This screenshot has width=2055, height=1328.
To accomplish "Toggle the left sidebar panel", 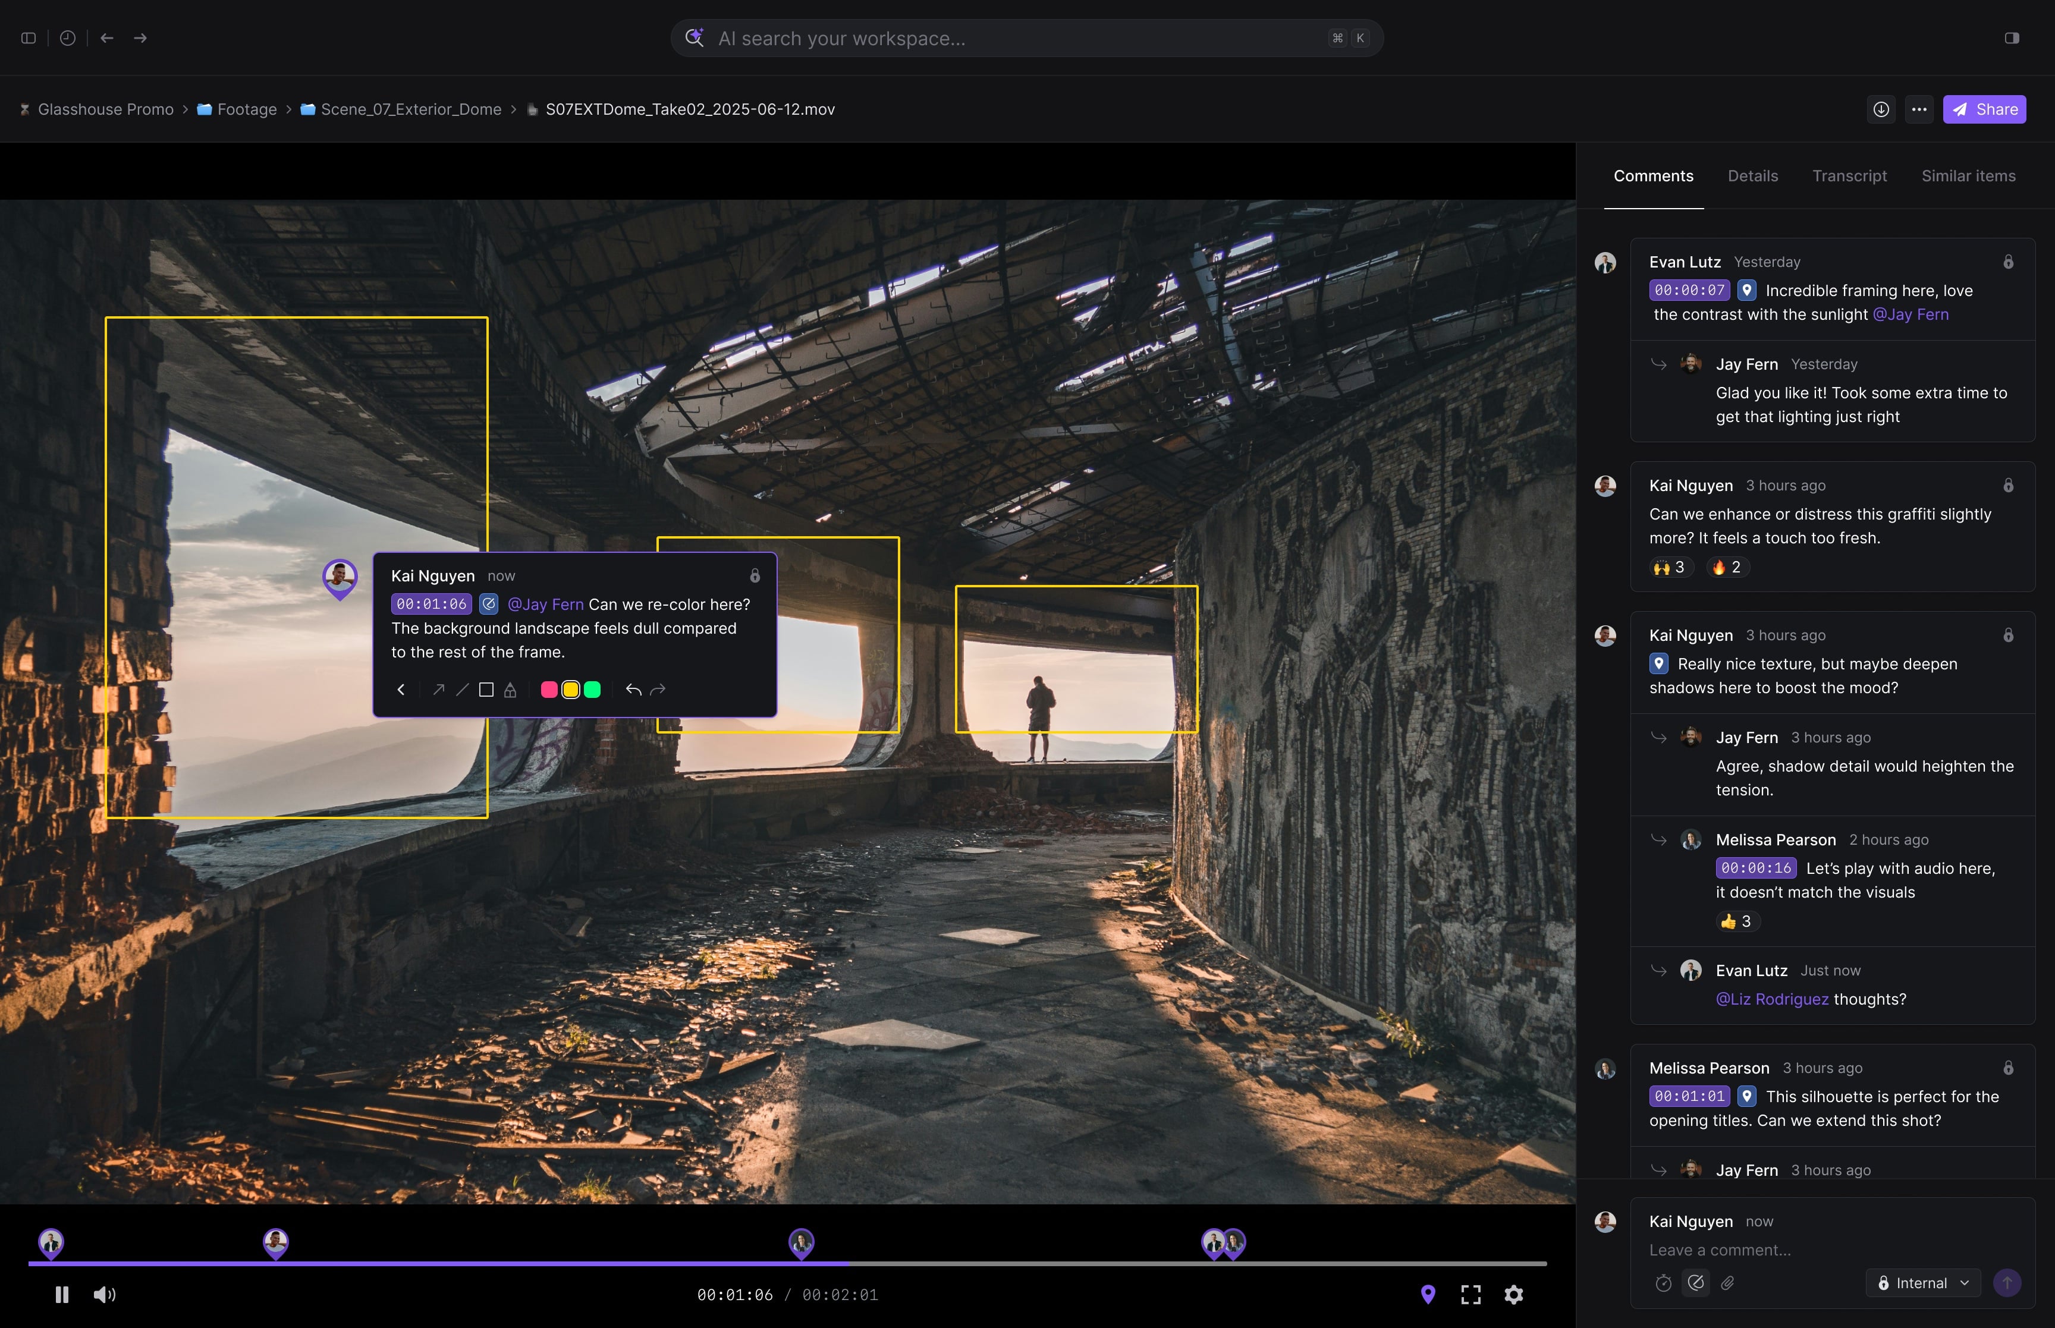I will pyautogui.click(x=29, y=38).
